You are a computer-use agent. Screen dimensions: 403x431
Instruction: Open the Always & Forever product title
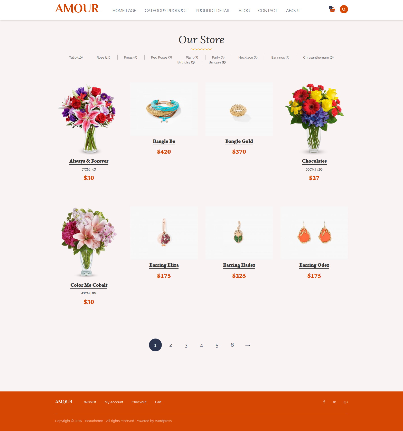pyautogui.click(x=89, y=161)
